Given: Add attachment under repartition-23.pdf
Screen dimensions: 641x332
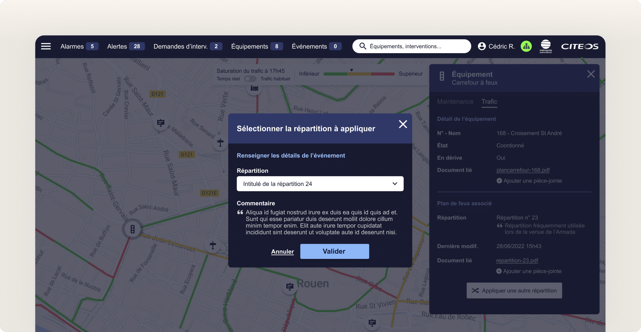Looking at the screenshot, I should click(x=529, y=271).
